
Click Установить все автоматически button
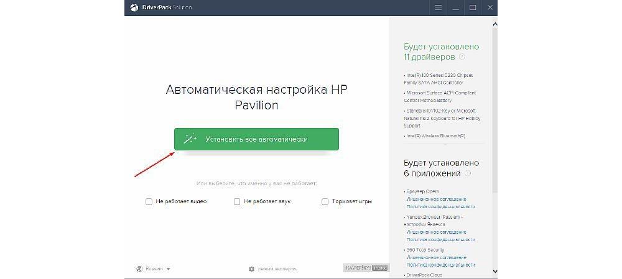256,139
